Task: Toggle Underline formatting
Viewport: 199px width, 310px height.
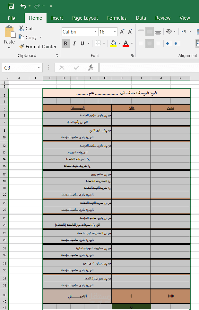Action: [82, 43]
